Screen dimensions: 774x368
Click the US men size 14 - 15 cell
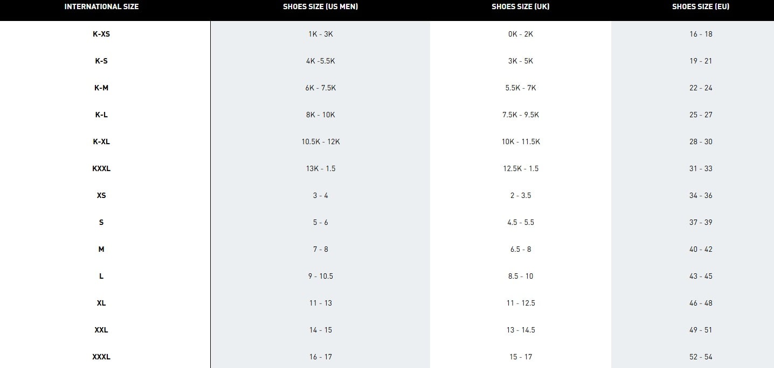click(320, 330)
